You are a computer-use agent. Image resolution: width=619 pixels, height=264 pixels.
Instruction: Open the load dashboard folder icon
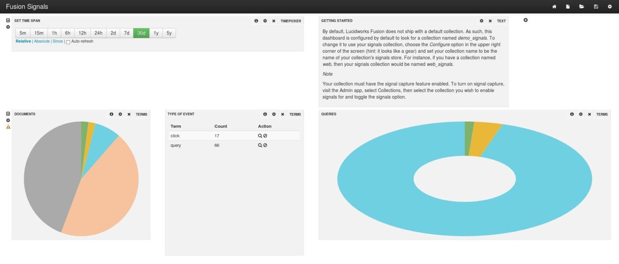581,7
